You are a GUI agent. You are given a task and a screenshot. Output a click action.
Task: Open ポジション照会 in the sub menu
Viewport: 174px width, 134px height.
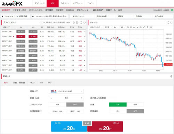click(x=35, y=10)
